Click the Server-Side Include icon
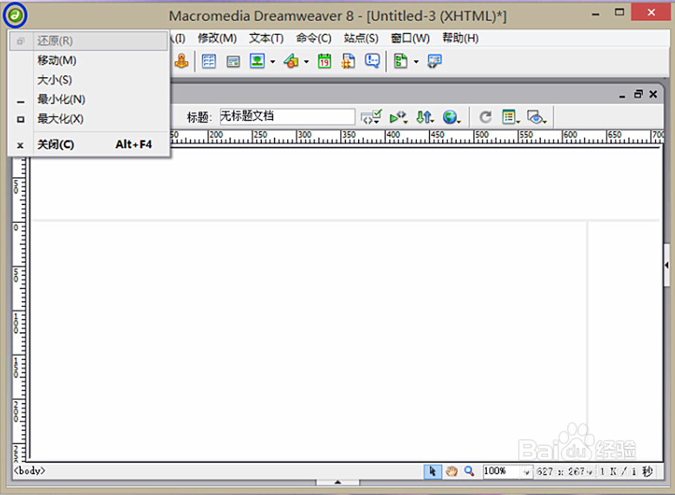 [x=348, y=61]
